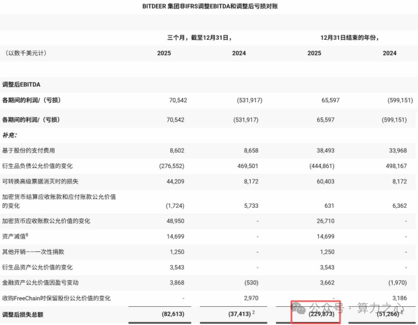Select the row label "金融资产公允价值因盈亏变动"

pyautogui.click(x=40, y=283)
